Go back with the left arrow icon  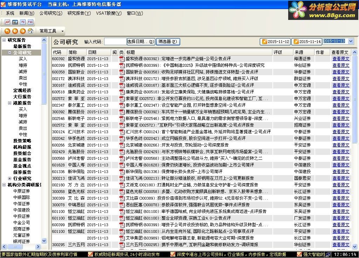pos(15,31)
